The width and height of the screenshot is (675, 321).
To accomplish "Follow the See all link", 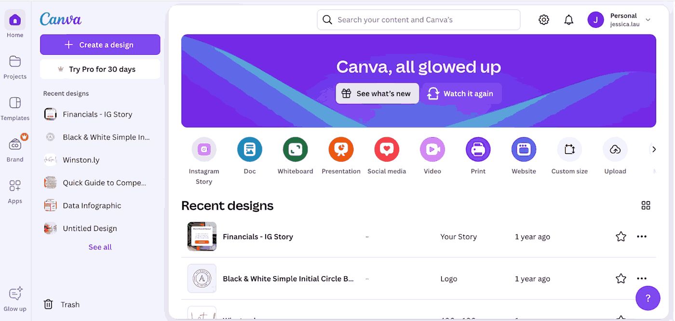I will [x=100, y=247].
